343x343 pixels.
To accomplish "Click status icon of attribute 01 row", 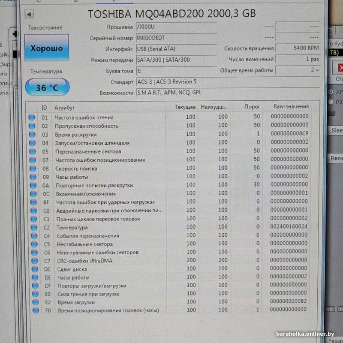I will click(x=32, y=117).
